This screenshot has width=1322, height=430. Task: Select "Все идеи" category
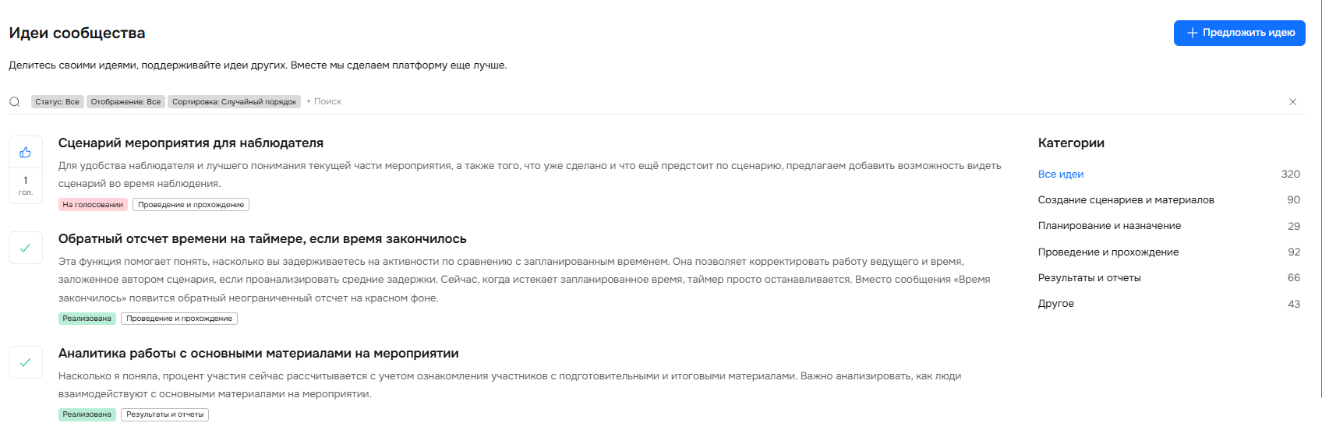tap(1061, 174)
